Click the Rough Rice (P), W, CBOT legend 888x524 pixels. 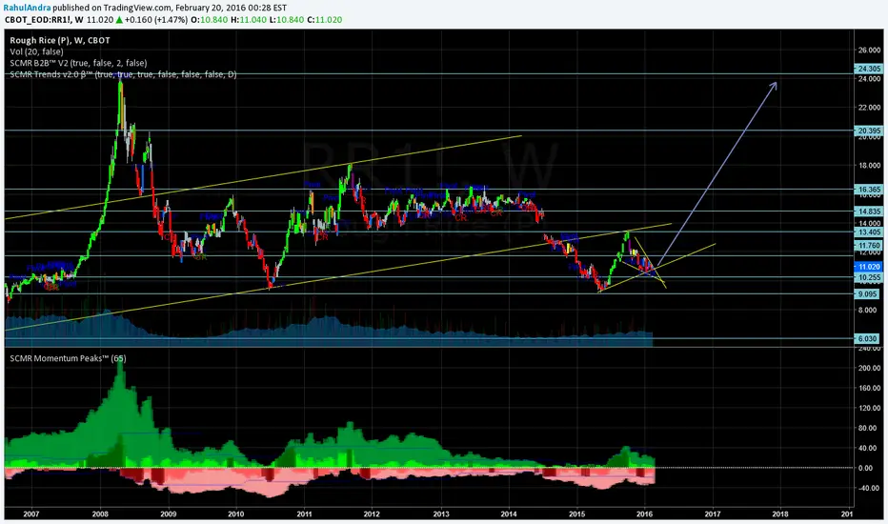pos(60,40)
